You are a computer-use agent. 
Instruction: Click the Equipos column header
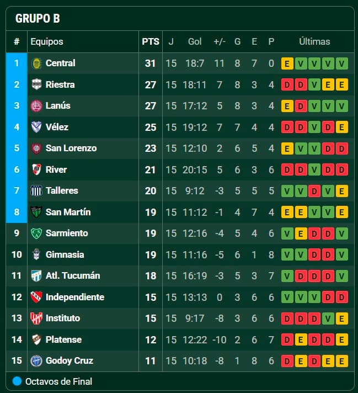[47, 41]
